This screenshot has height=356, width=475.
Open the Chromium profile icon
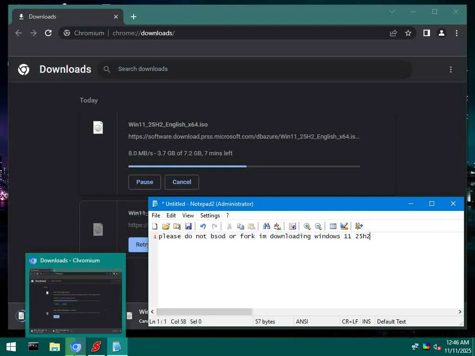click(x=442, y=33)
